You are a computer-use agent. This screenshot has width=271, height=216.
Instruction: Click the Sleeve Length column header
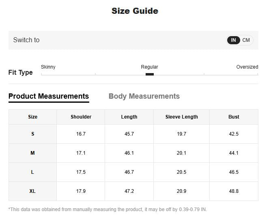[181, 117]
